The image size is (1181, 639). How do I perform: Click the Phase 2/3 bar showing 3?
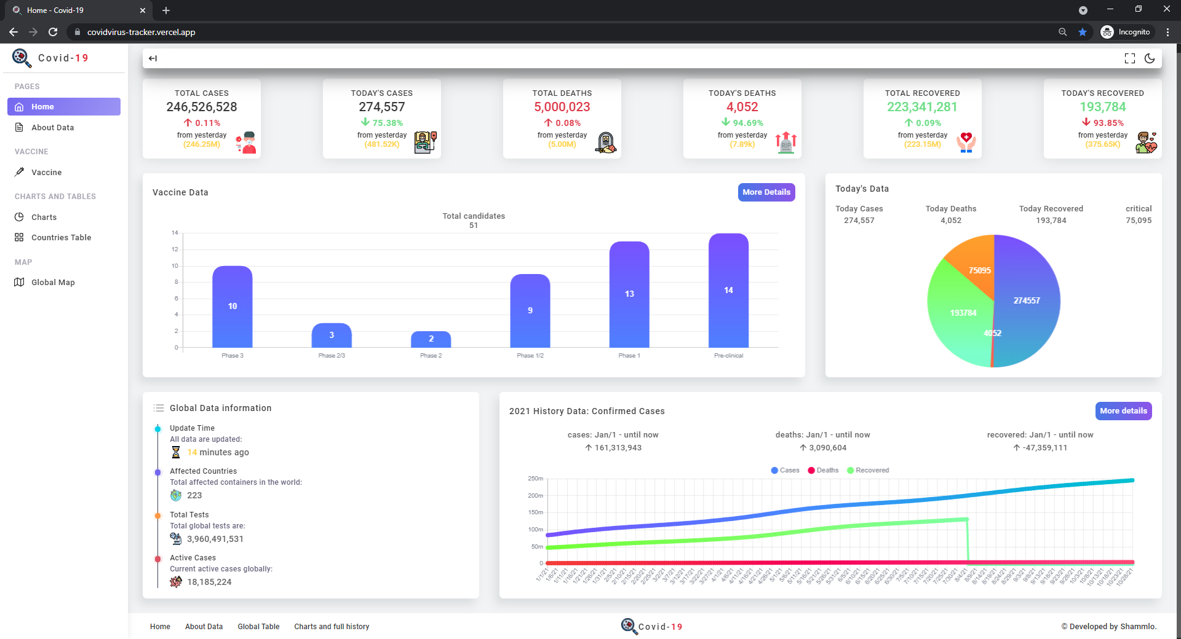[x=332, y=335]
